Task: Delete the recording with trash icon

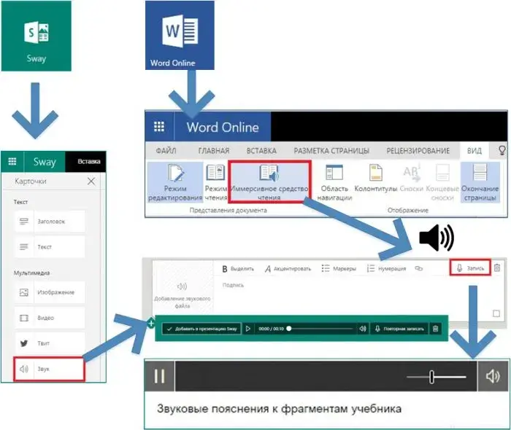Action: (435, 329)
